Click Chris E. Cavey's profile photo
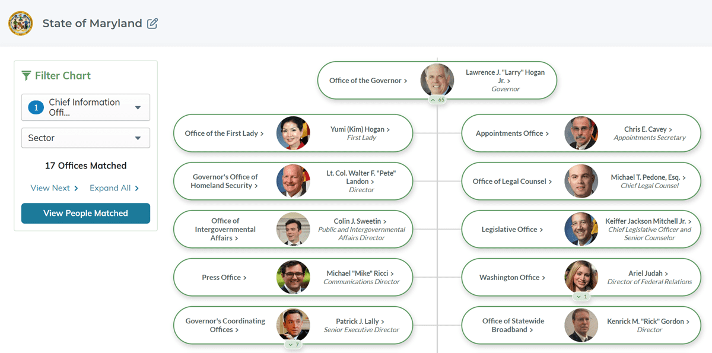Screen dimensions: 712x353 [x=581, y=133]
